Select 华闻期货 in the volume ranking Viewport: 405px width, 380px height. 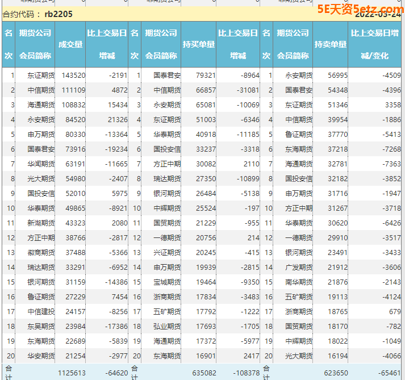[41, 164]
